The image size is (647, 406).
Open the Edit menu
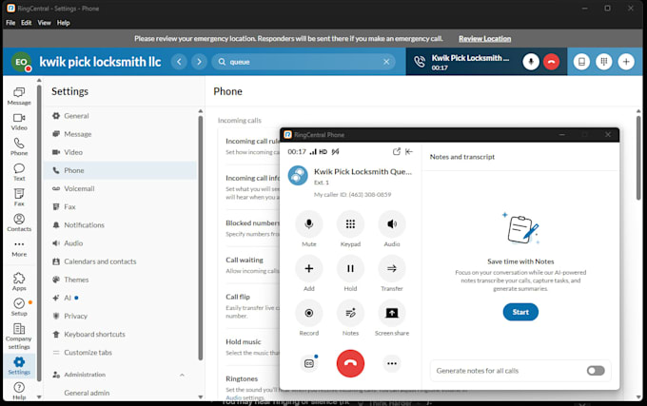[x=26, y=23]
